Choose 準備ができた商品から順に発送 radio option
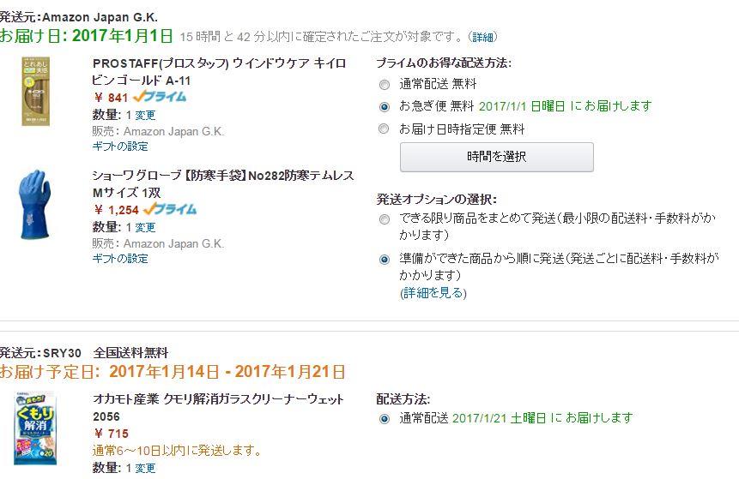Viewport: 739px width, 479px height. click(x=385, y=260)
